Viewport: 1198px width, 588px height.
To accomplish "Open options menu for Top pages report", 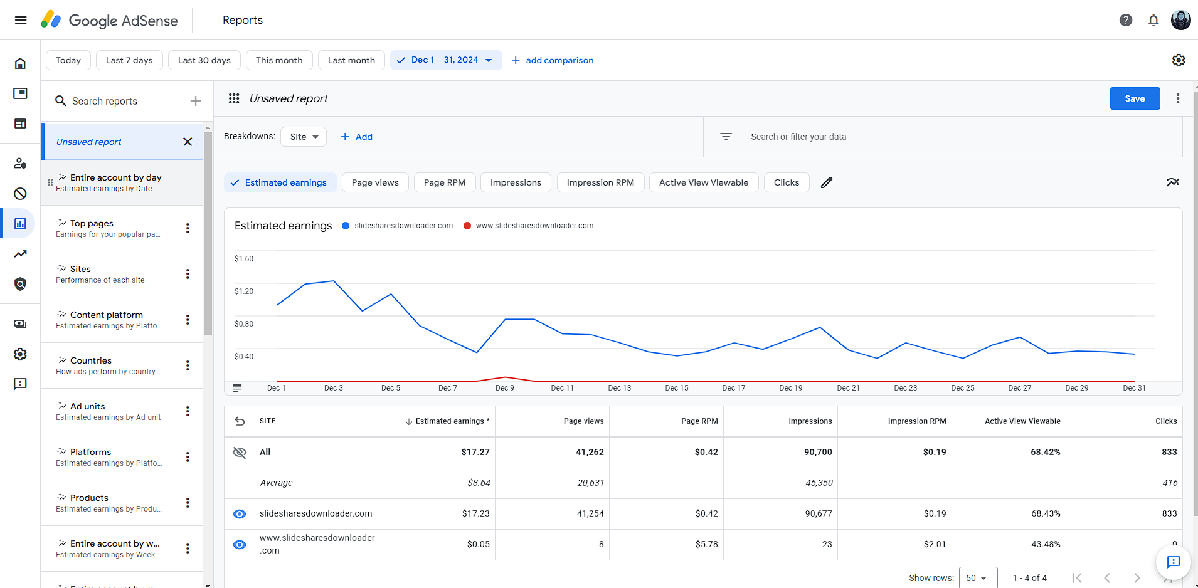I will (x=188, y=228).
